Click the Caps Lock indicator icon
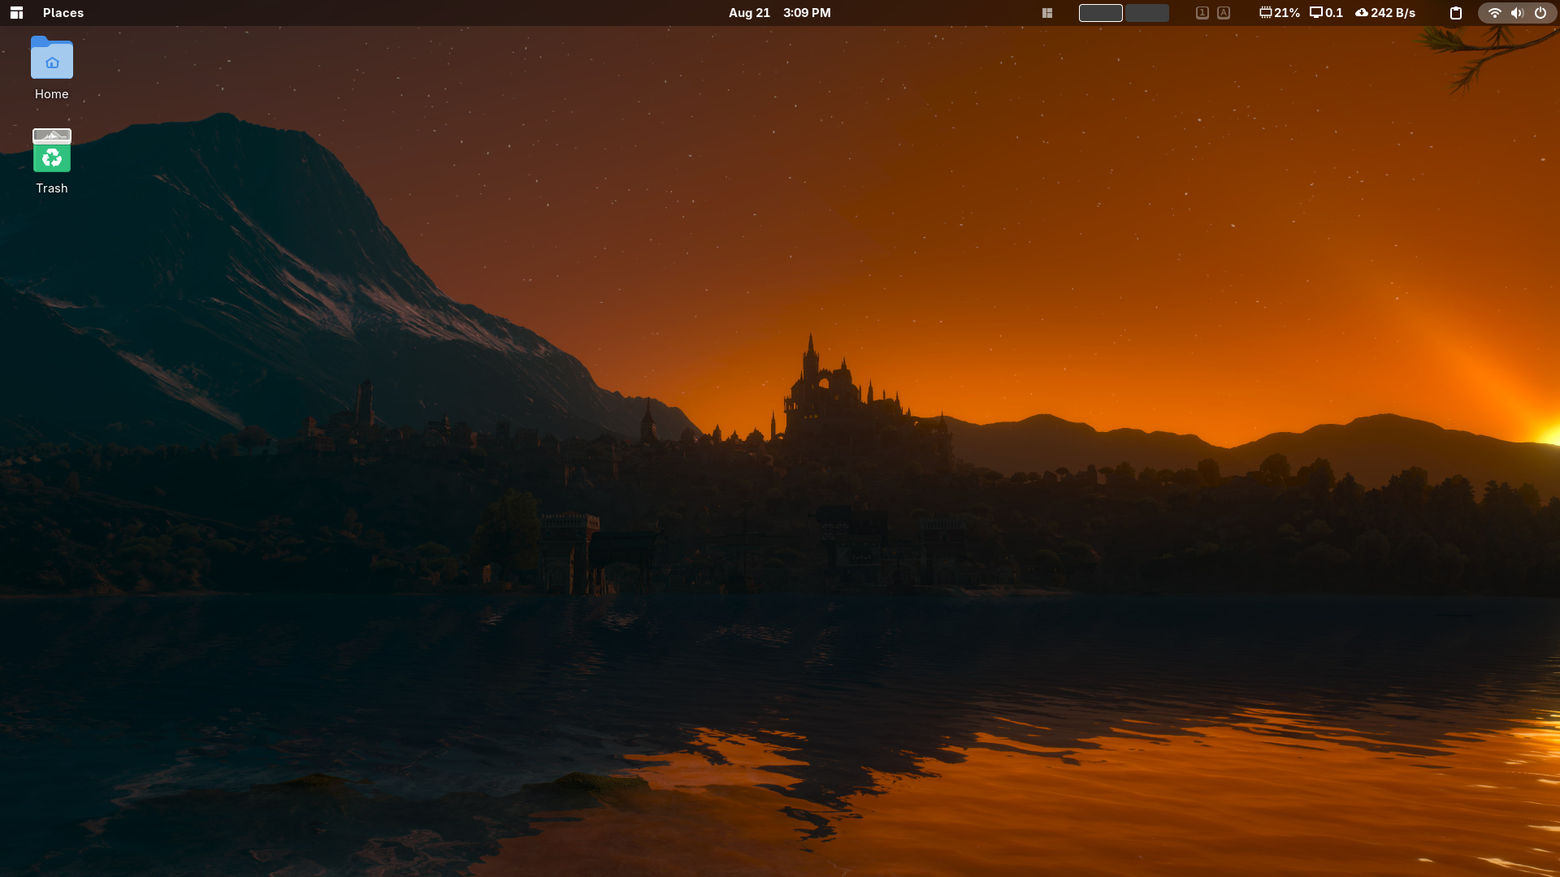This screenshot has height=877, width=1560. point(1224,13)
